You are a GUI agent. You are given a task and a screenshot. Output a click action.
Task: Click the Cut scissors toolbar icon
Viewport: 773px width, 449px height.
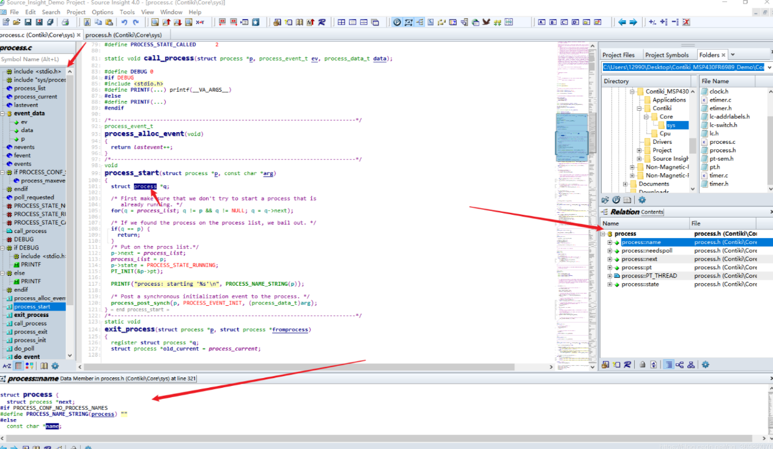[x=87, y=23]
